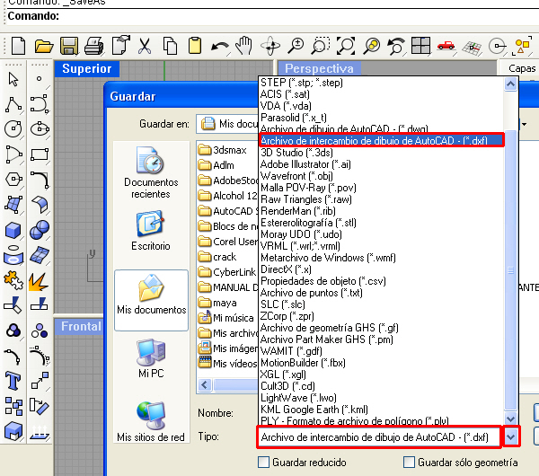This screenshot has width=539, height=476.
Task: Select the Explode tool icon
Action: [40, 281]
